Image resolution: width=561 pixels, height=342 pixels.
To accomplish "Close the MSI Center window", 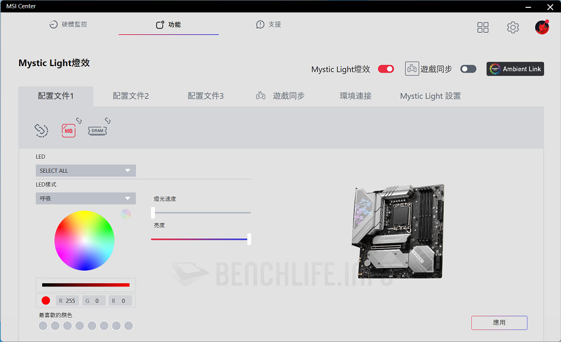I will tap(550, 7).
